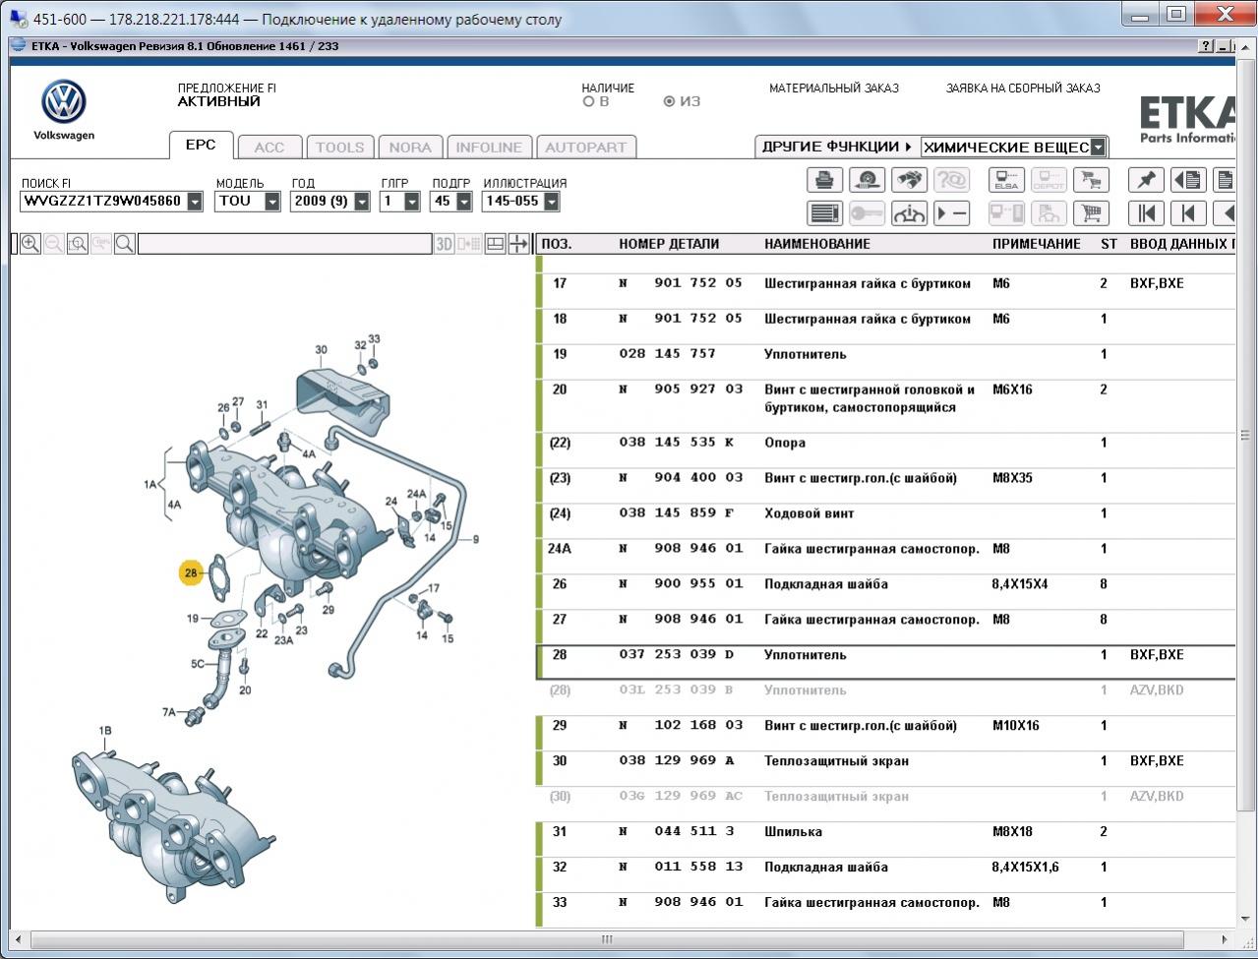Launch the ELSA link icon
The height and width of the screenshot is (959, 1258).
pyautogui.click(x=1006, y=180)
